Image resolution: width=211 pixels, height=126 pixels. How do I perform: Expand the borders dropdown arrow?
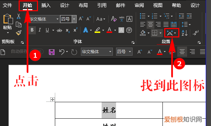161,33
